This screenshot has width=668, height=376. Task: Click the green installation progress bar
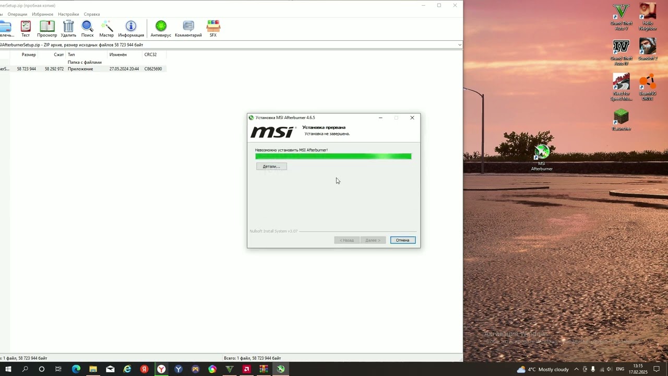tap(333, 156)
